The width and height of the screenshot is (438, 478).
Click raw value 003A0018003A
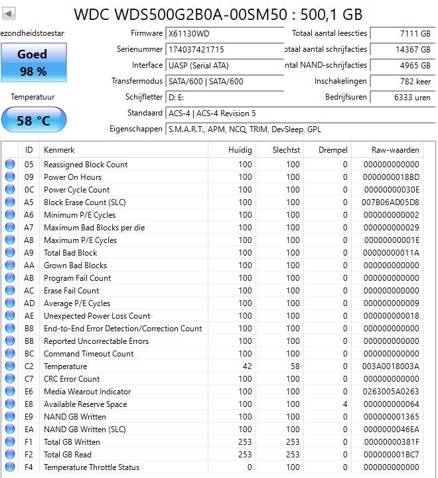click(x=390, y=366)
